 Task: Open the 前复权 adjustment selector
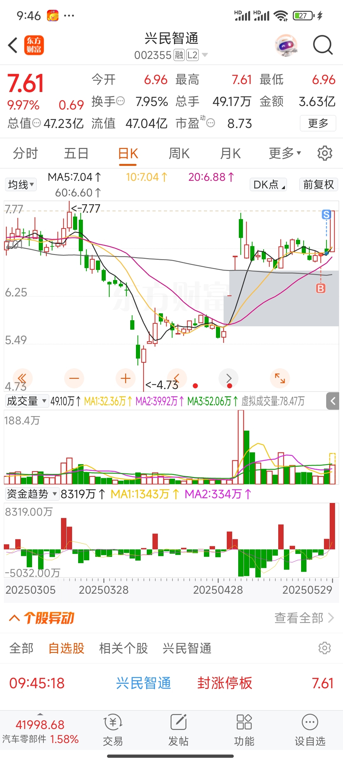(x=319, y=185)
